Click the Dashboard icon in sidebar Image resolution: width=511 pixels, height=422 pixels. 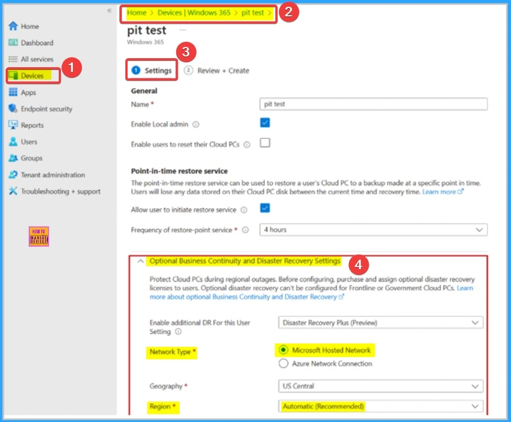(x=13, y=42)
